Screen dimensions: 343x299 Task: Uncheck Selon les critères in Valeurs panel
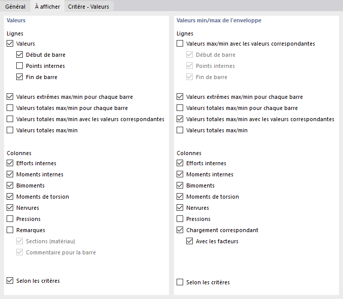(x=10, y=280)
